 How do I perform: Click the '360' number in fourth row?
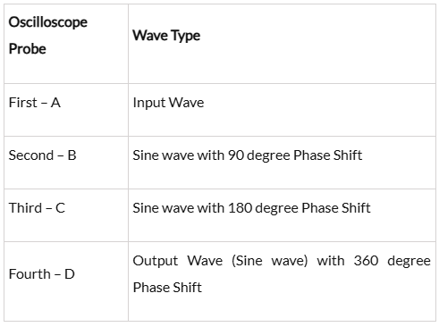(x=366, y=261)
